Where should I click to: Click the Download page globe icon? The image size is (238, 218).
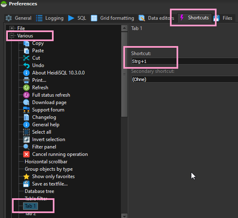tap(26, 102)
